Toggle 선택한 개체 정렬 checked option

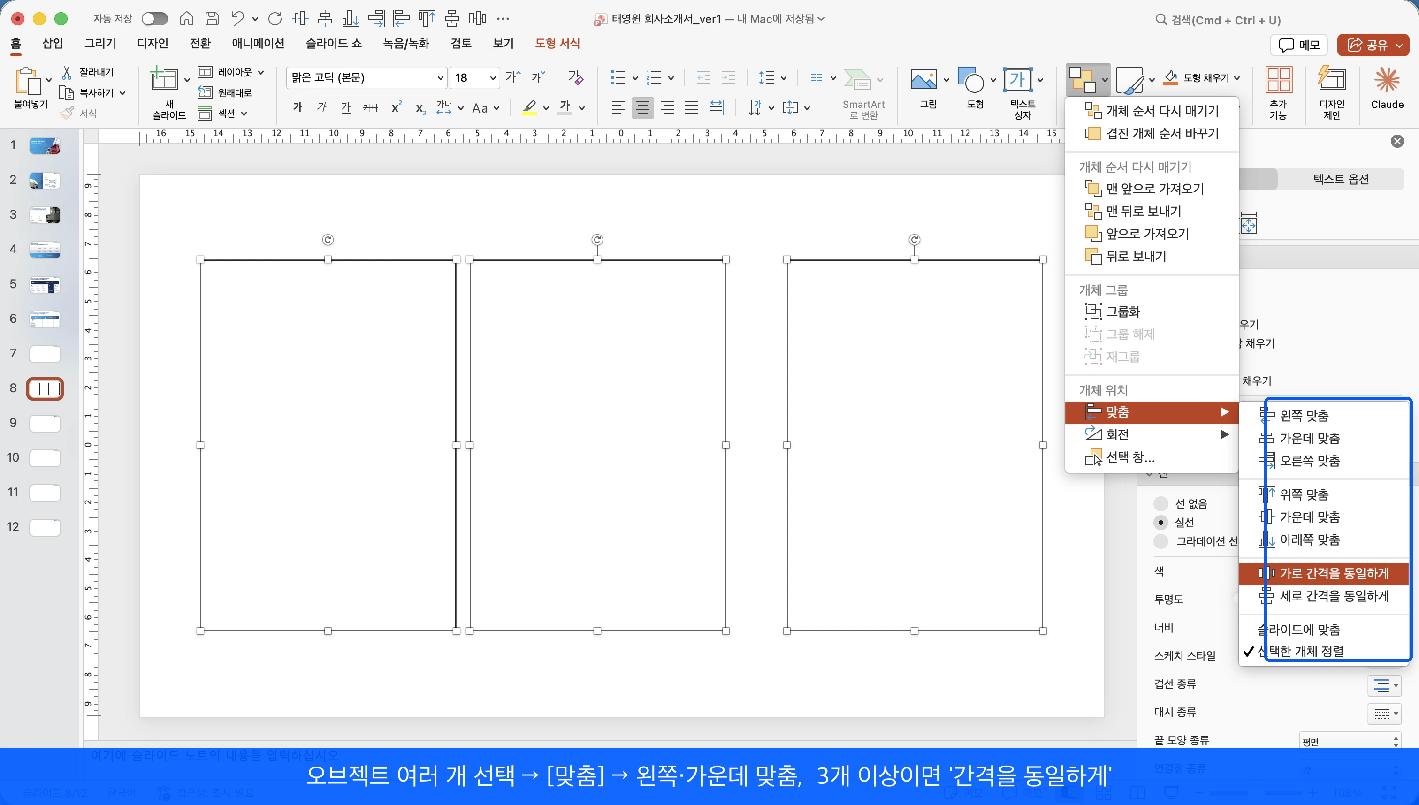(1323, 651)
